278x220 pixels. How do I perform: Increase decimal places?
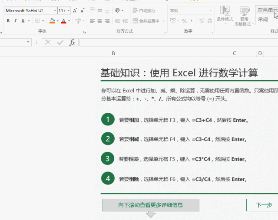pyautogui.click(x=202, y=21)
